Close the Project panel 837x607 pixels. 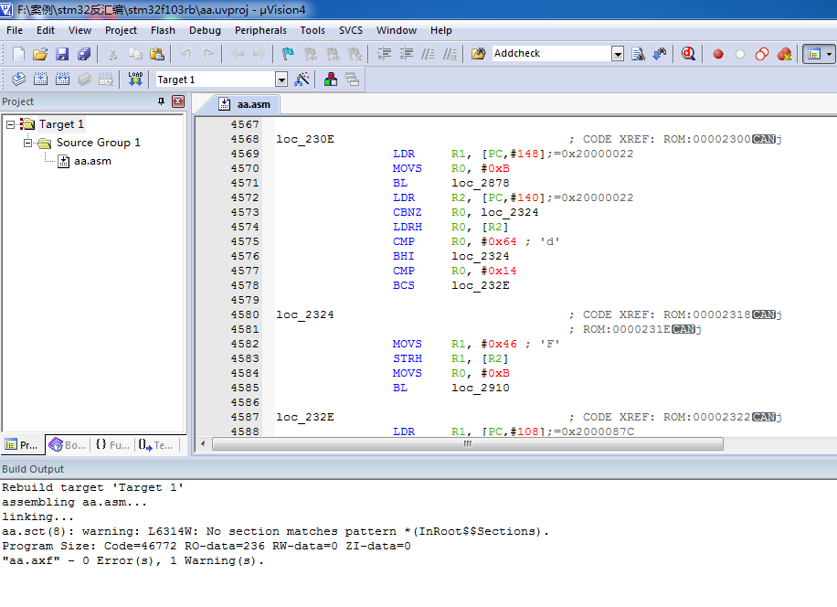(x=178, y=101)
